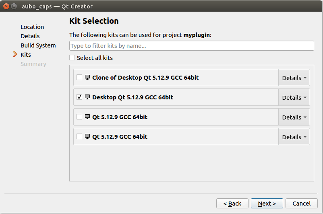Focus the filter kits by name field

(x=192, y=46)
